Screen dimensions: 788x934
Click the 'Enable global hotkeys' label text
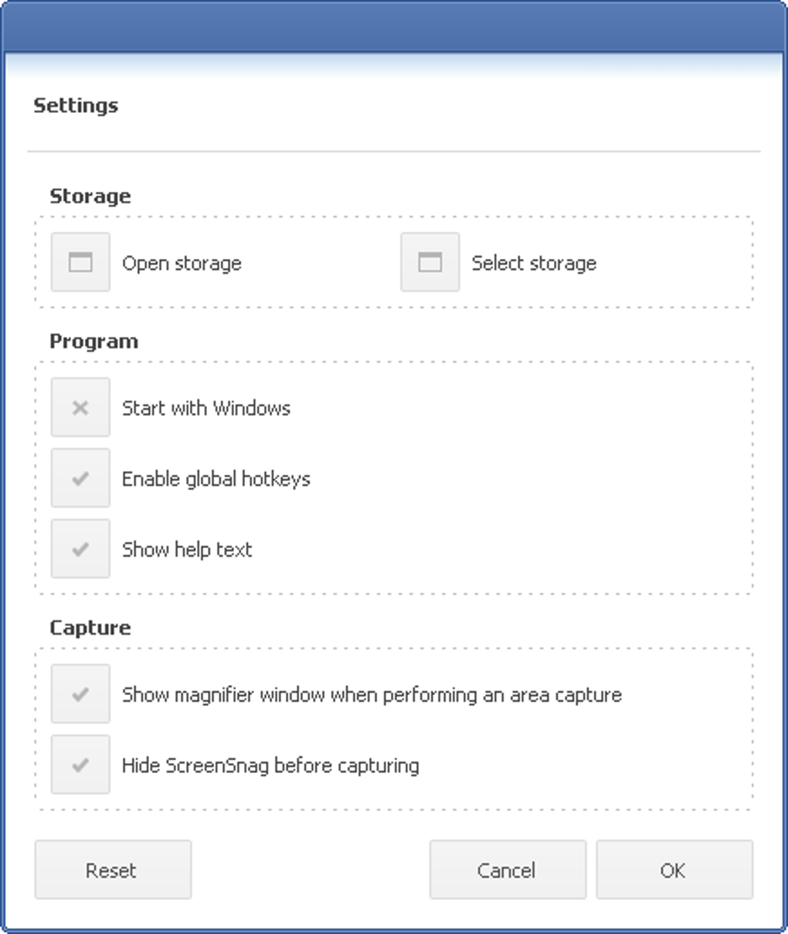pos(216,479)
